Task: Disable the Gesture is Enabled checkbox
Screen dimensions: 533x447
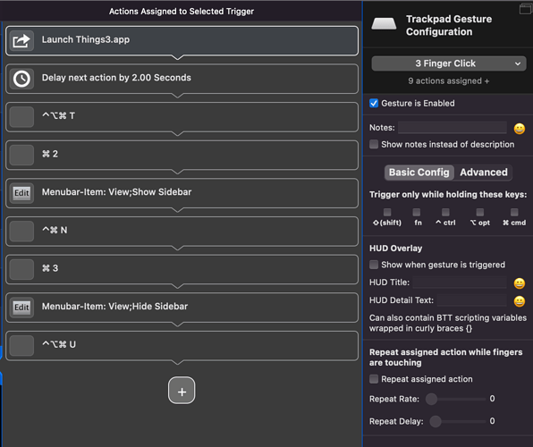Action: tap(374, 103)
